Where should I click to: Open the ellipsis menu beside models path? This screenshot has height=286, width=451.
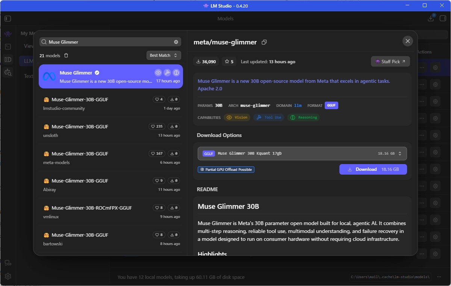tap(439, 277)
